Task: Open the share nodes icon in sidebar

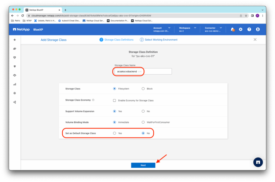Action: (15, 102)
